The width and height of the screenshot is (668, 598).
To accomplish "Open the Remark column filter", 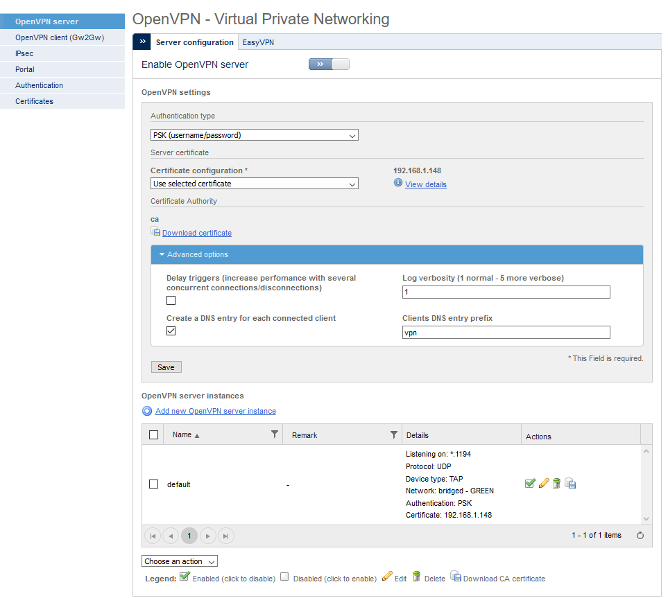I will pyautogui.click(x=394, y=434).
